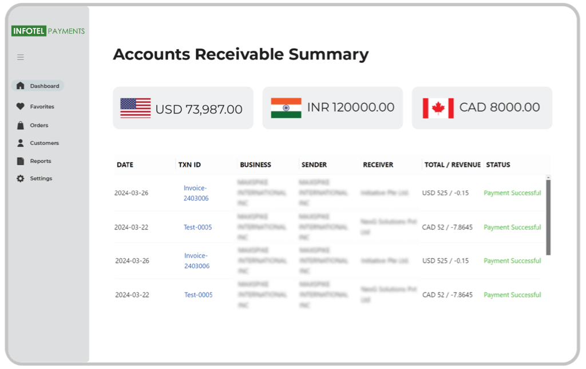586x369 pixels.
Task: Select the Canada flag CAD balance card
Action: coord(482,108)
